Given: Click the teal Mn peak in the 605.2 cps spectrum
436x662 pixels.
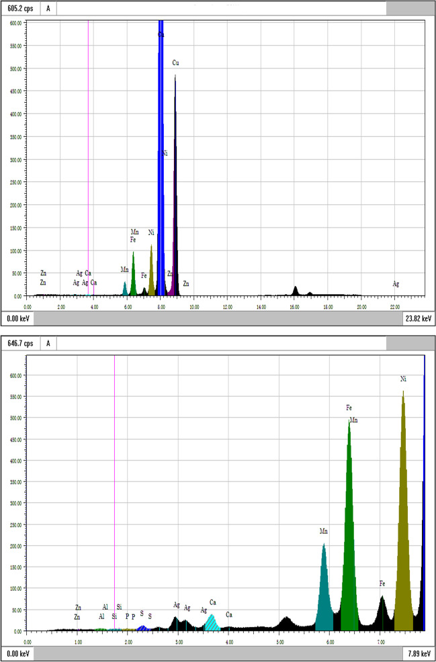Looking at the screenshot, I should point(125,289).
